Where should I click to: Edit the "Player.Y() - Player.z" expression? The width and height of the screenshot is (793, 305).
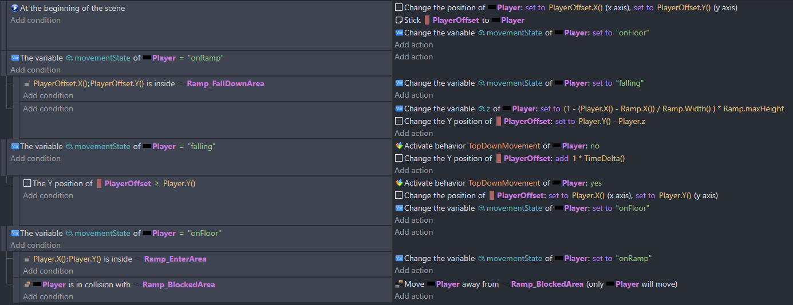click(x=616, y=121)
